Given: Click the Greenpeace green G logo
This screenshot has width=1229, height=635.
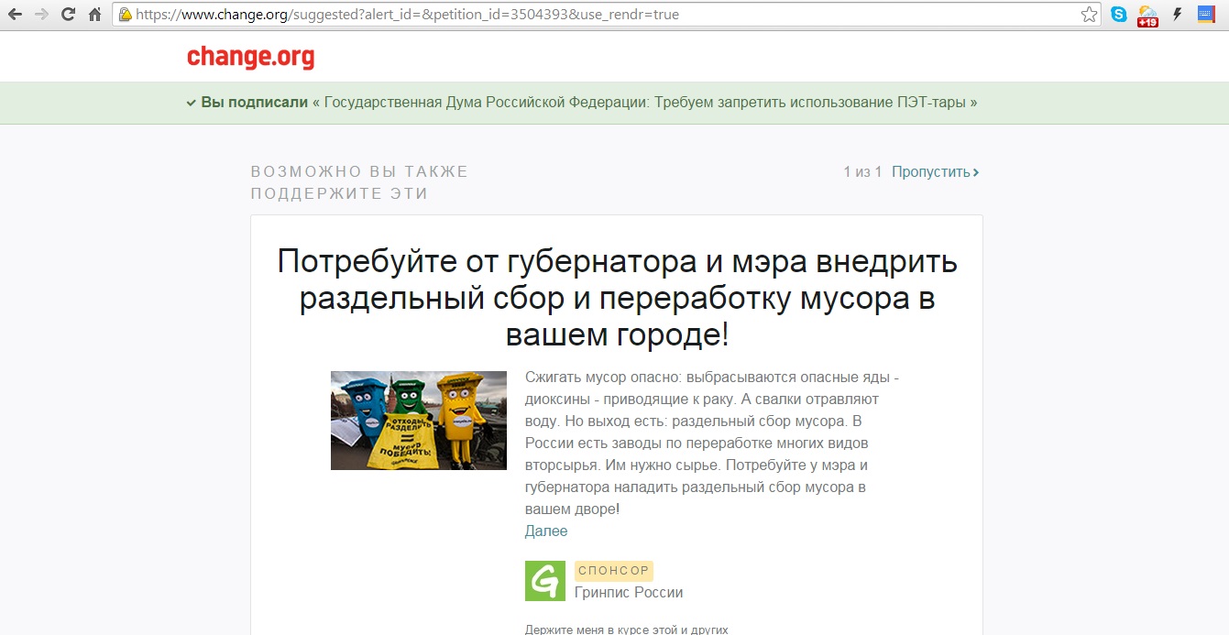Looking at the screenshot, I should click(545, 581).
